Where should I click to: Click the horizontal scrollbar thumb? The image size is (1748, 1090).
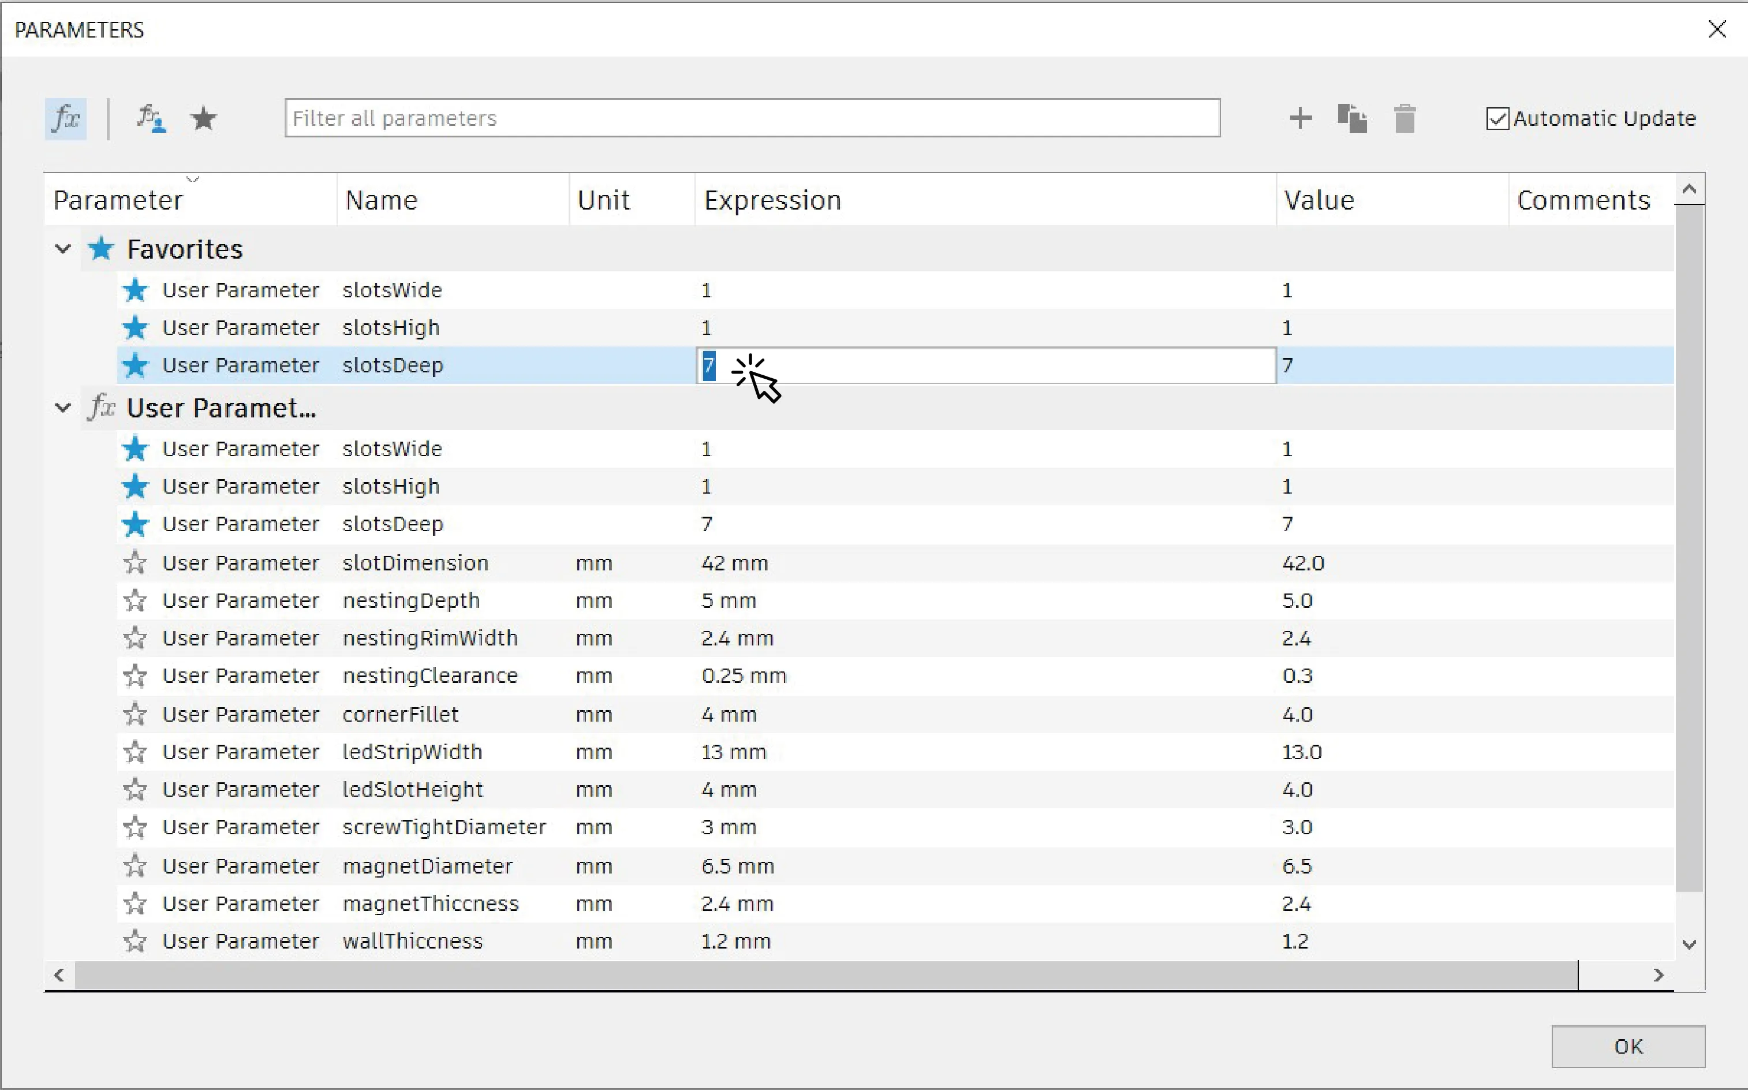point(826,975)
